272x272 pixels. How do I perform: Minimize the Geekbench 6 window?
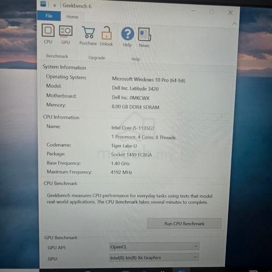click(193, 11)
